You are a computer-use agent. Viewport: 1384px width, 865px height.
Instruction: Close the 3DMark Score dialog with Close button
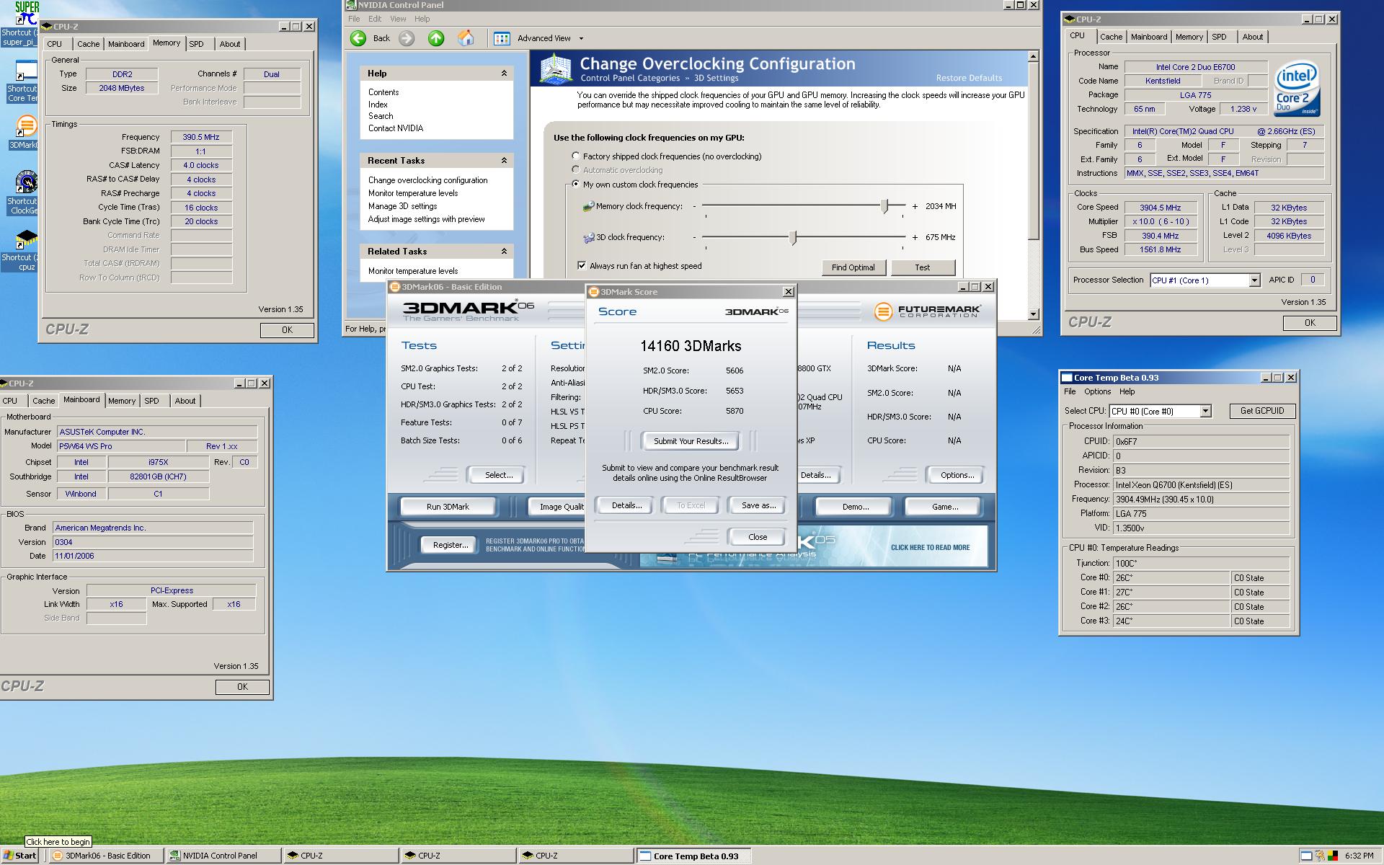click(758, 537)
